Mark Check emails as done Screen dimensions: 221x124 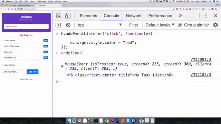pos(46,41)
